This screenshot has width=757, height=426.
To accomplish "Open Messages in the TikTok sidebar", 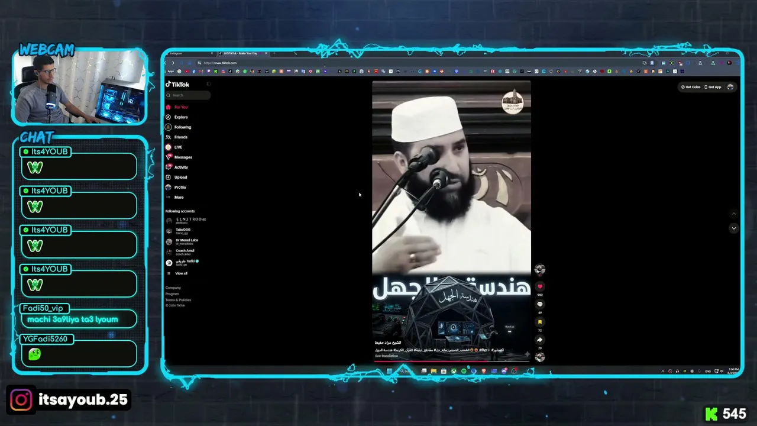I will pyautogui.click(x=179, y=157).
